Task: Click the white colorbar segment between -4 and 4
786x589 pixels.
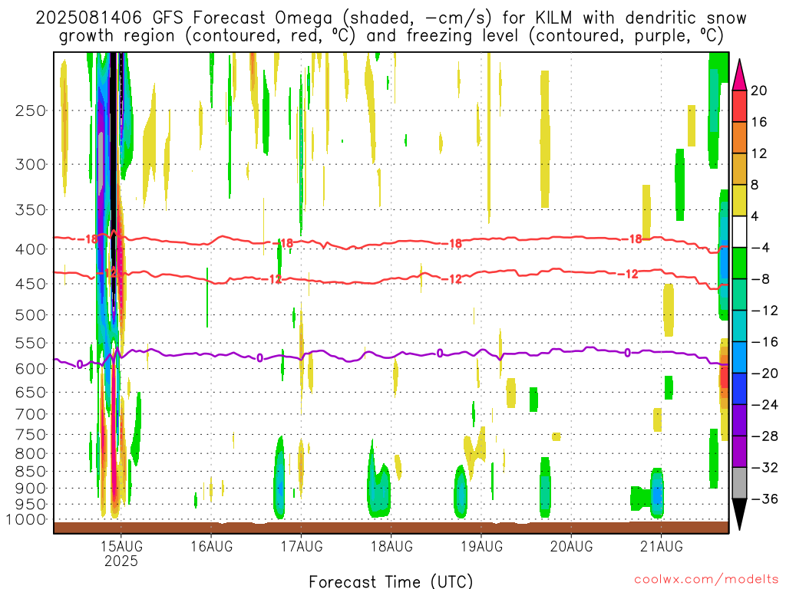Action: [x=739, y=232]
